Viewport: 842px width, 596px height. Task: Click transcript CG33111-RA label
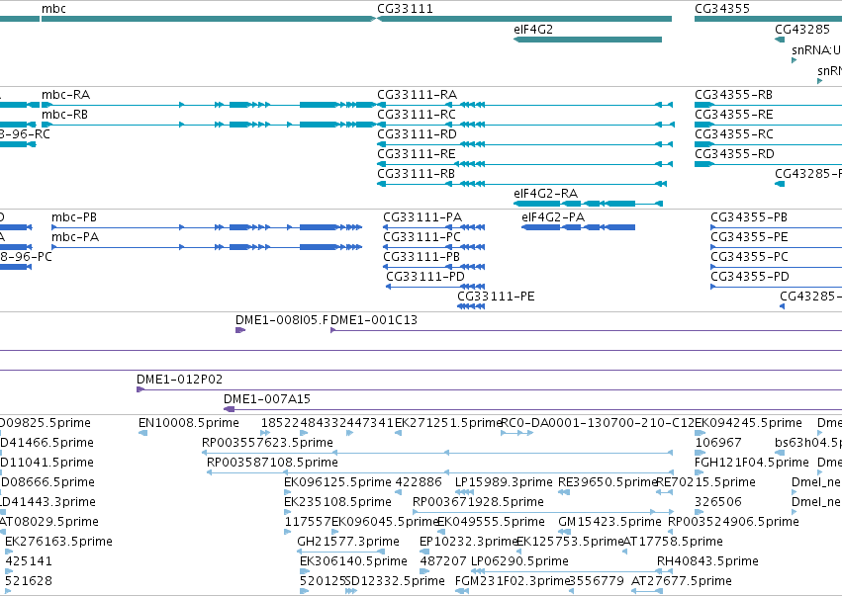(417, 95)
